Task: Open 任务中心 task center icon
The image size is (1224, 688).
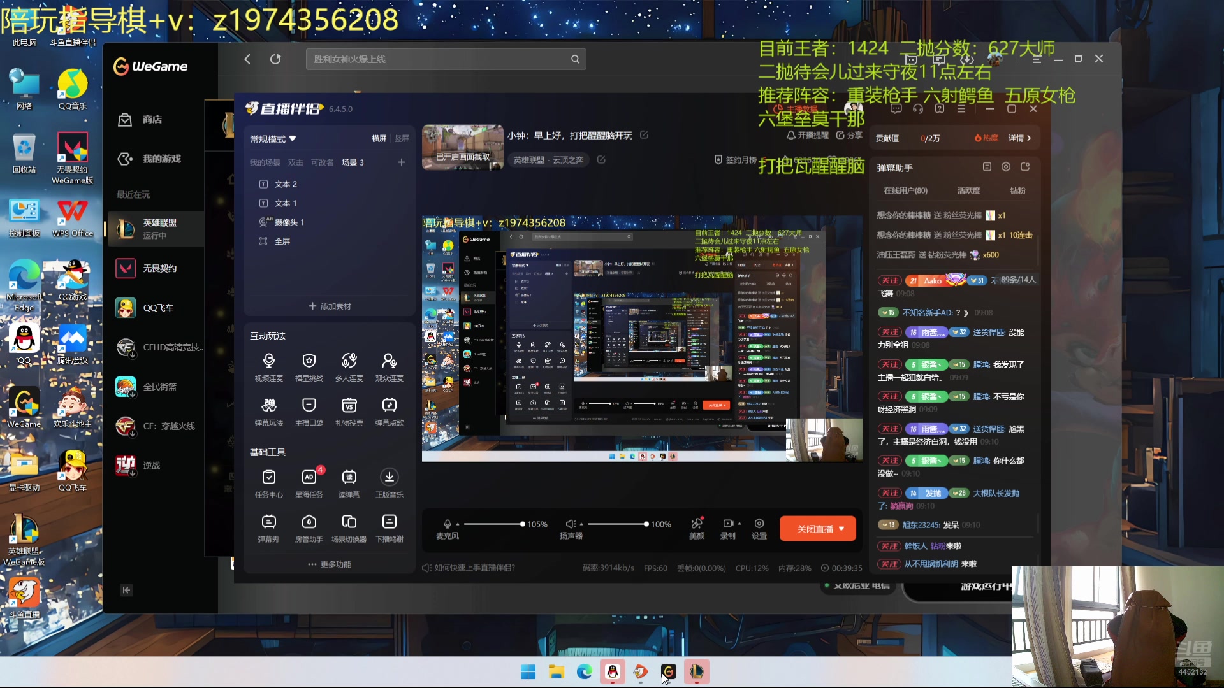Action: tap(268, 484)
